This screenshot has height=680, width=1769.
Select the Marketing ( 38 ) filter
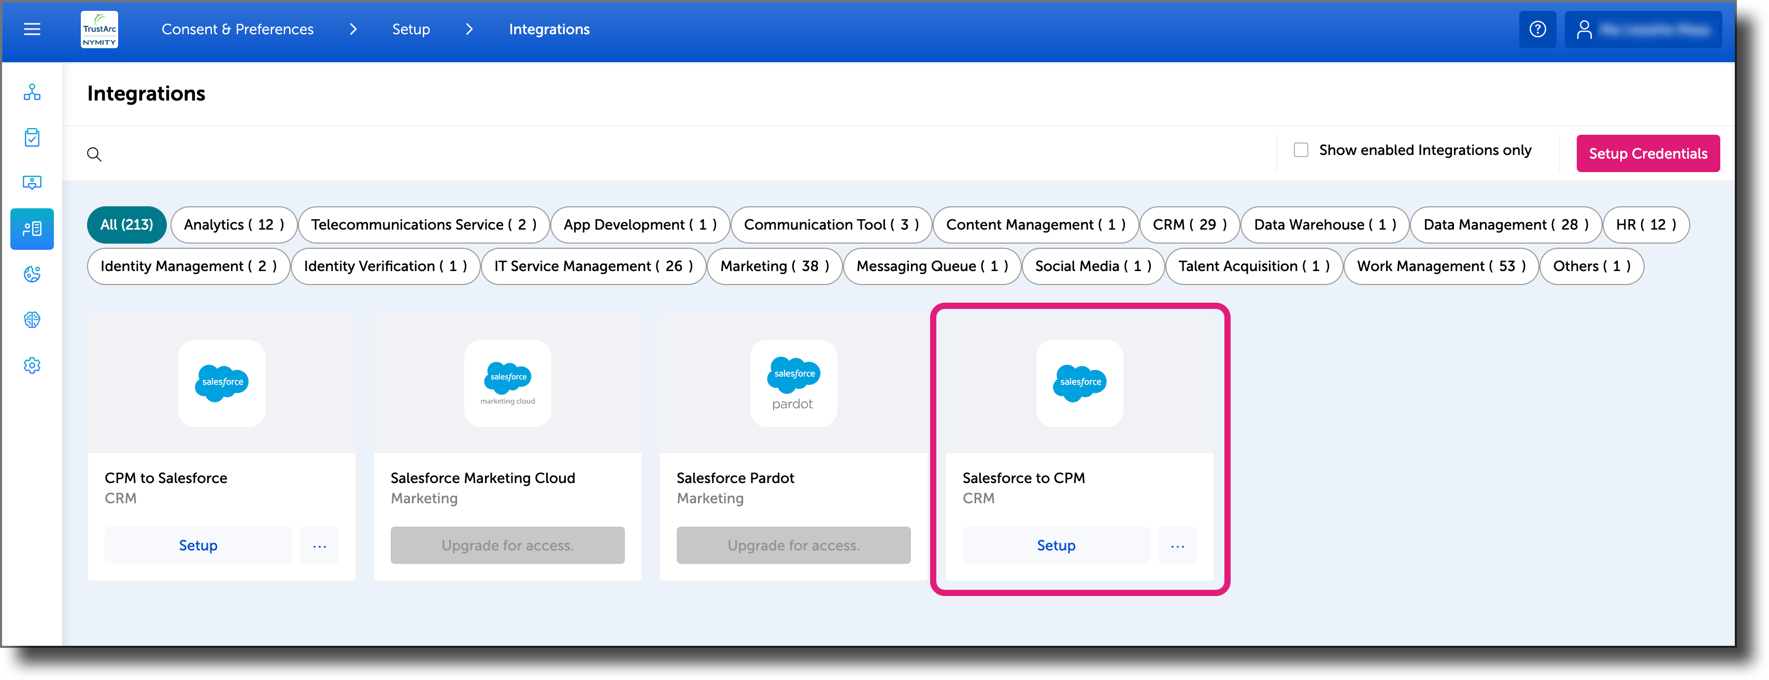point(775,266)
